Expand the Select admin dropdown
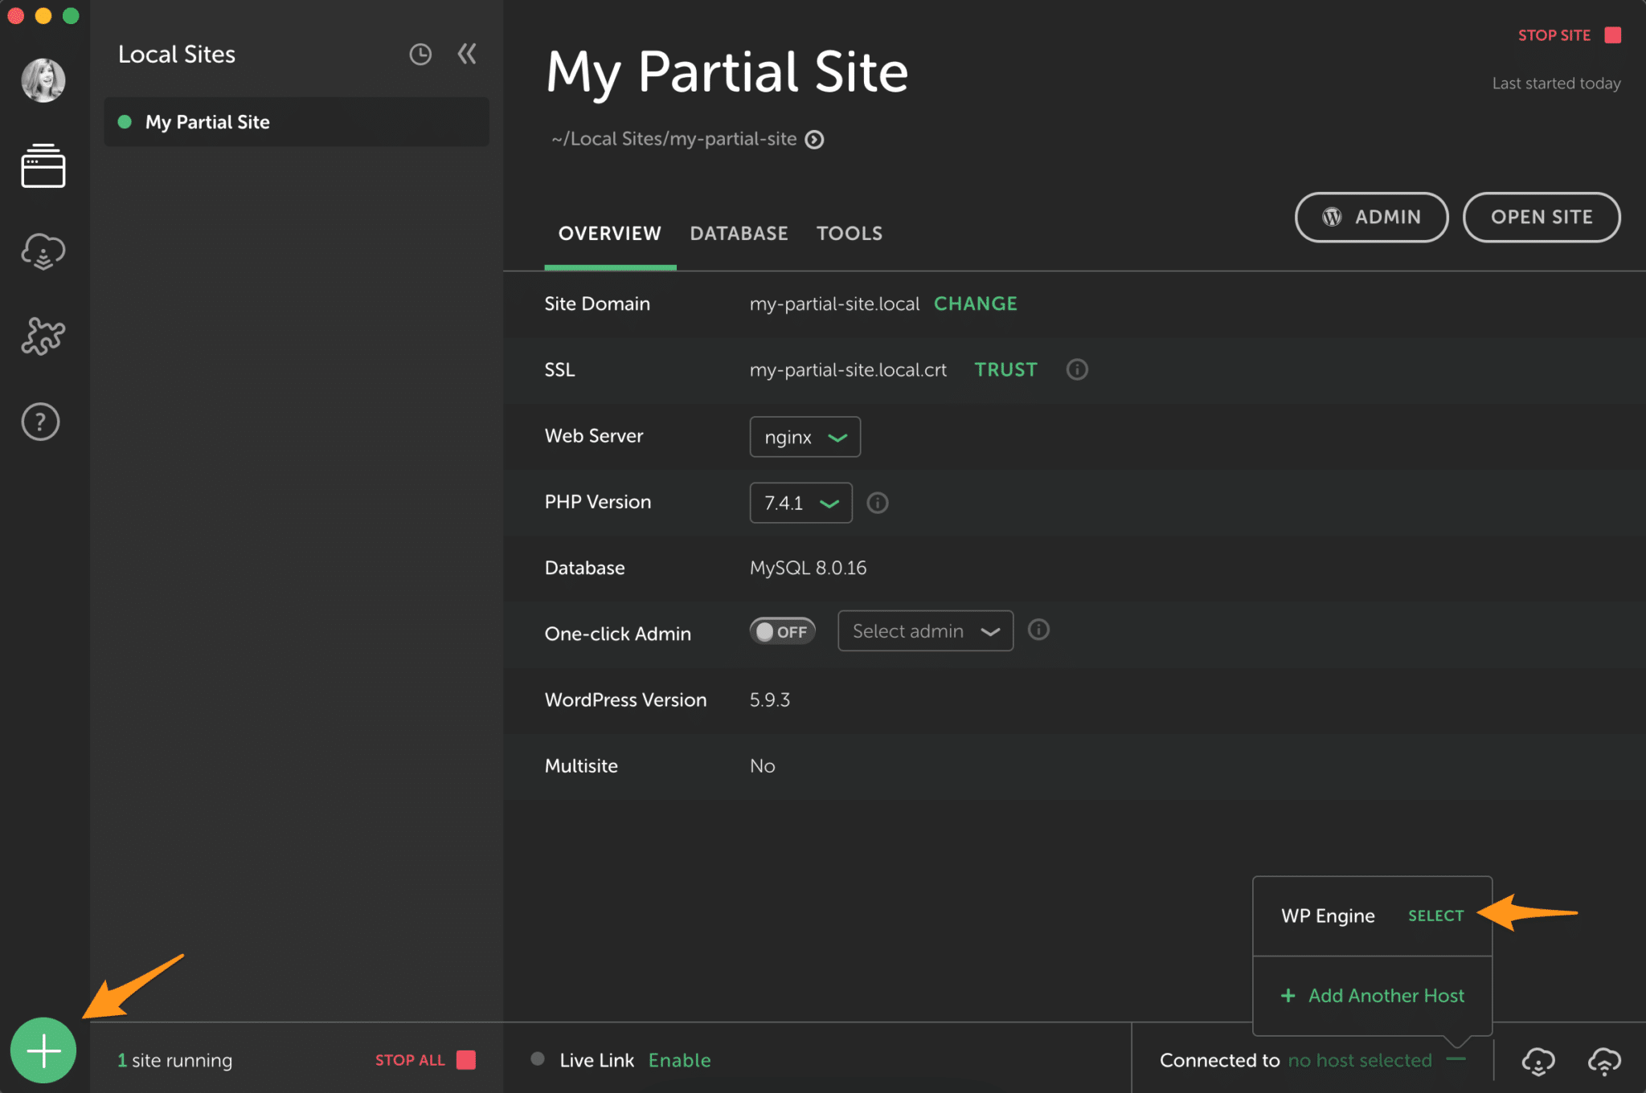The height and width of the screenshot is (1093, 1646). pos(924,630)
